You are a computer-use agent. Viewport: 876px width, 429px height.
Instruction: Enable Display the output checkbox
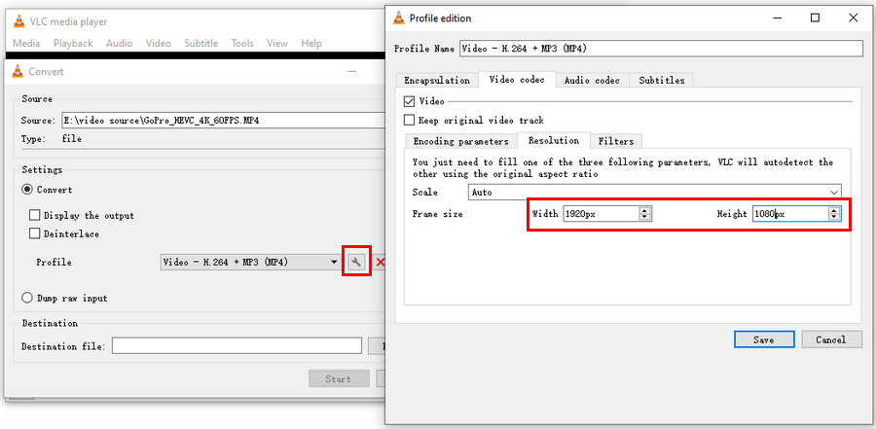pos(35,215)
